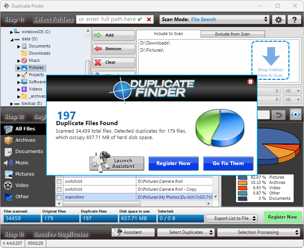The image size is (304, 248).
Task: Expand the Videos tree node
Action: point(19,90)
